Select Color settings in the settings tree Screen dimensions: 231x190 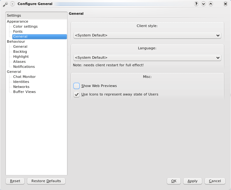(25, 26)
